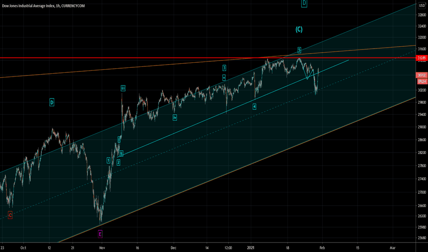The height and width of the screenshot is (252, 428).
Task: Select the red C wave label
Action: 10,215
